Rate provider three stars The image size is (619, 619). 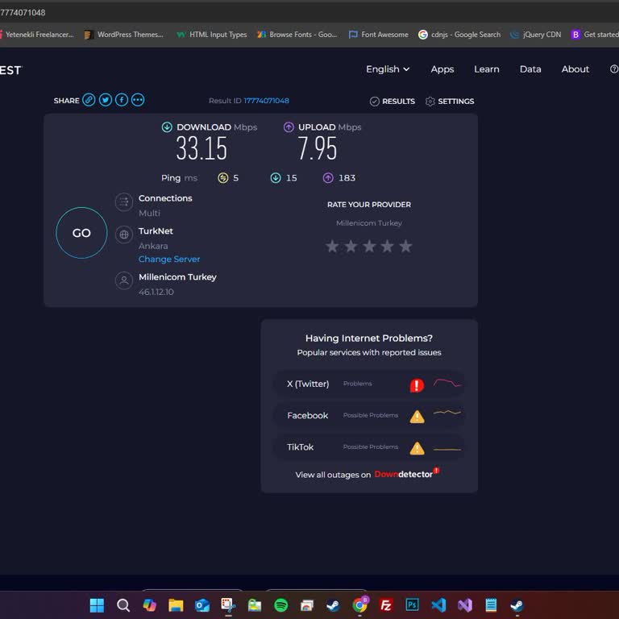tap(369, 247)
